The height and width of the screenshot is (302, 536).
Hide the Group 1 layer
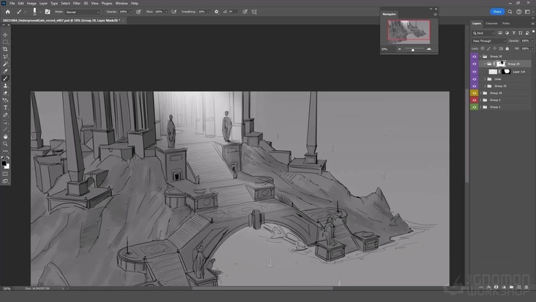(474, 107)
